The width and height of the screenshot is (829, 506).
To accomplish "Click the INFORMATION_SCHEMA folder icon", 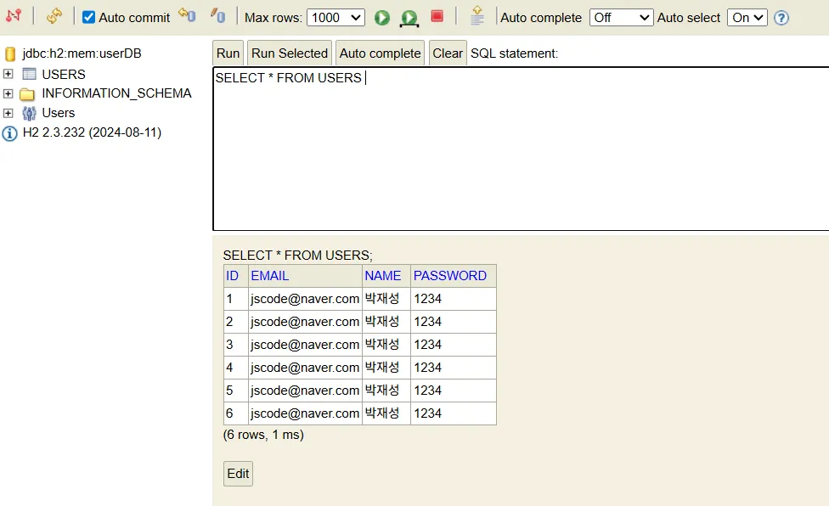I will coord(27,94).
